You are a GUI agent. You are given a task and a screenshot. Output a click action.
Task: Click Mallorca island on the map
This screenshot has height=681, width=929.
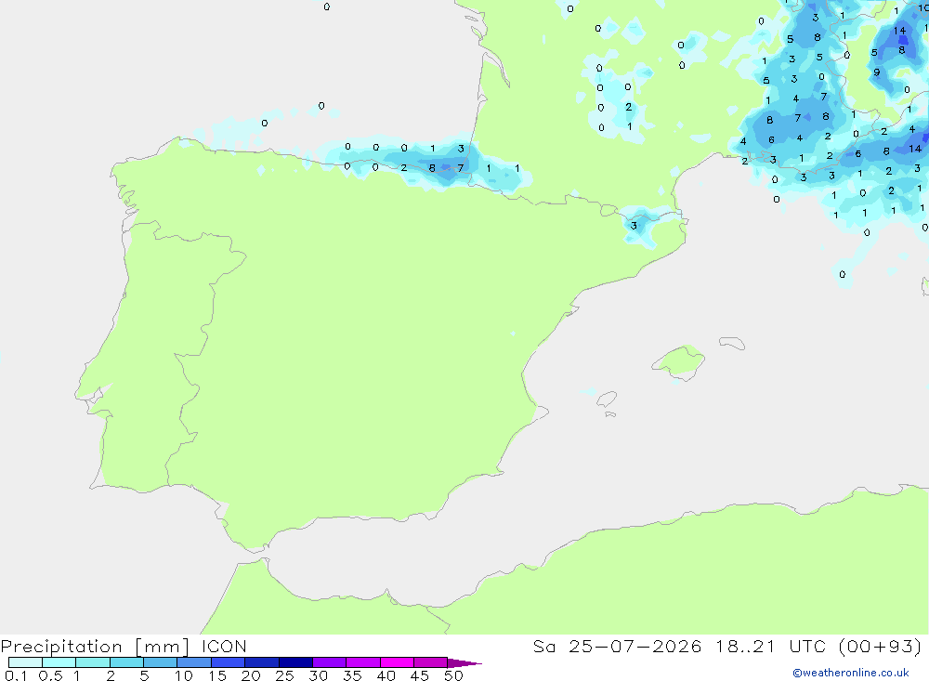click(x=679, y=361)
